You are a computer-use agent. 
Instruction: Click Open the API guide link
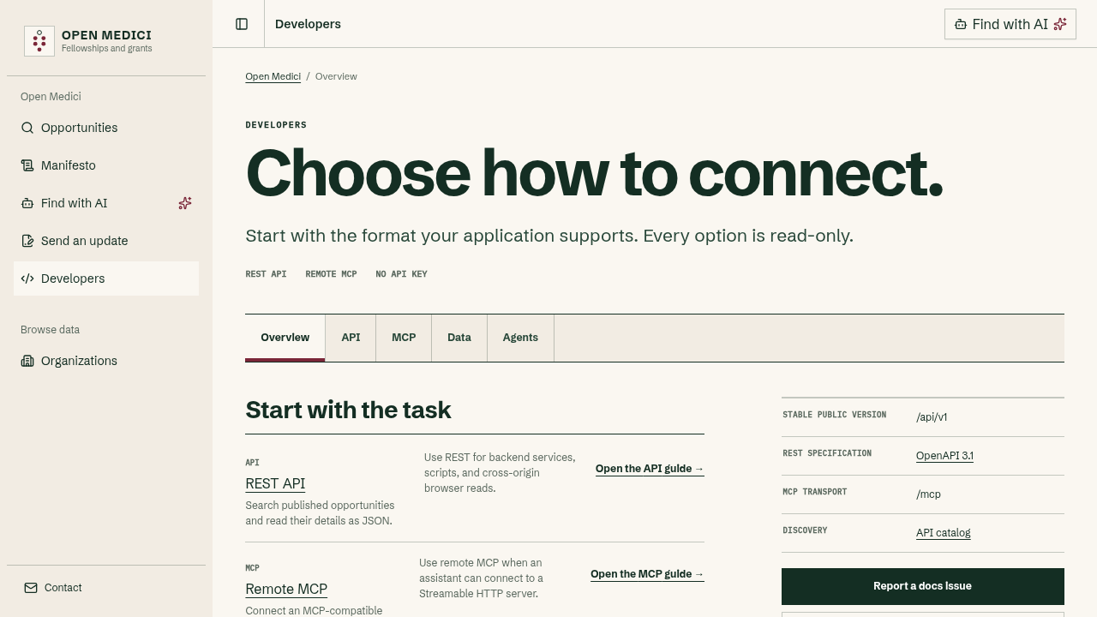(650, 469)
